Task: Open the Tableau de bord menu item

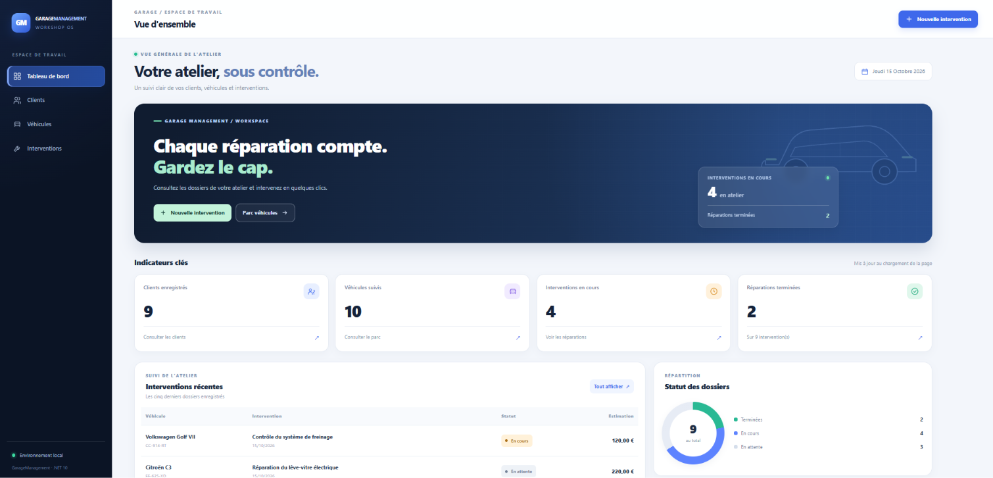Action: click(x=56, y=76)
